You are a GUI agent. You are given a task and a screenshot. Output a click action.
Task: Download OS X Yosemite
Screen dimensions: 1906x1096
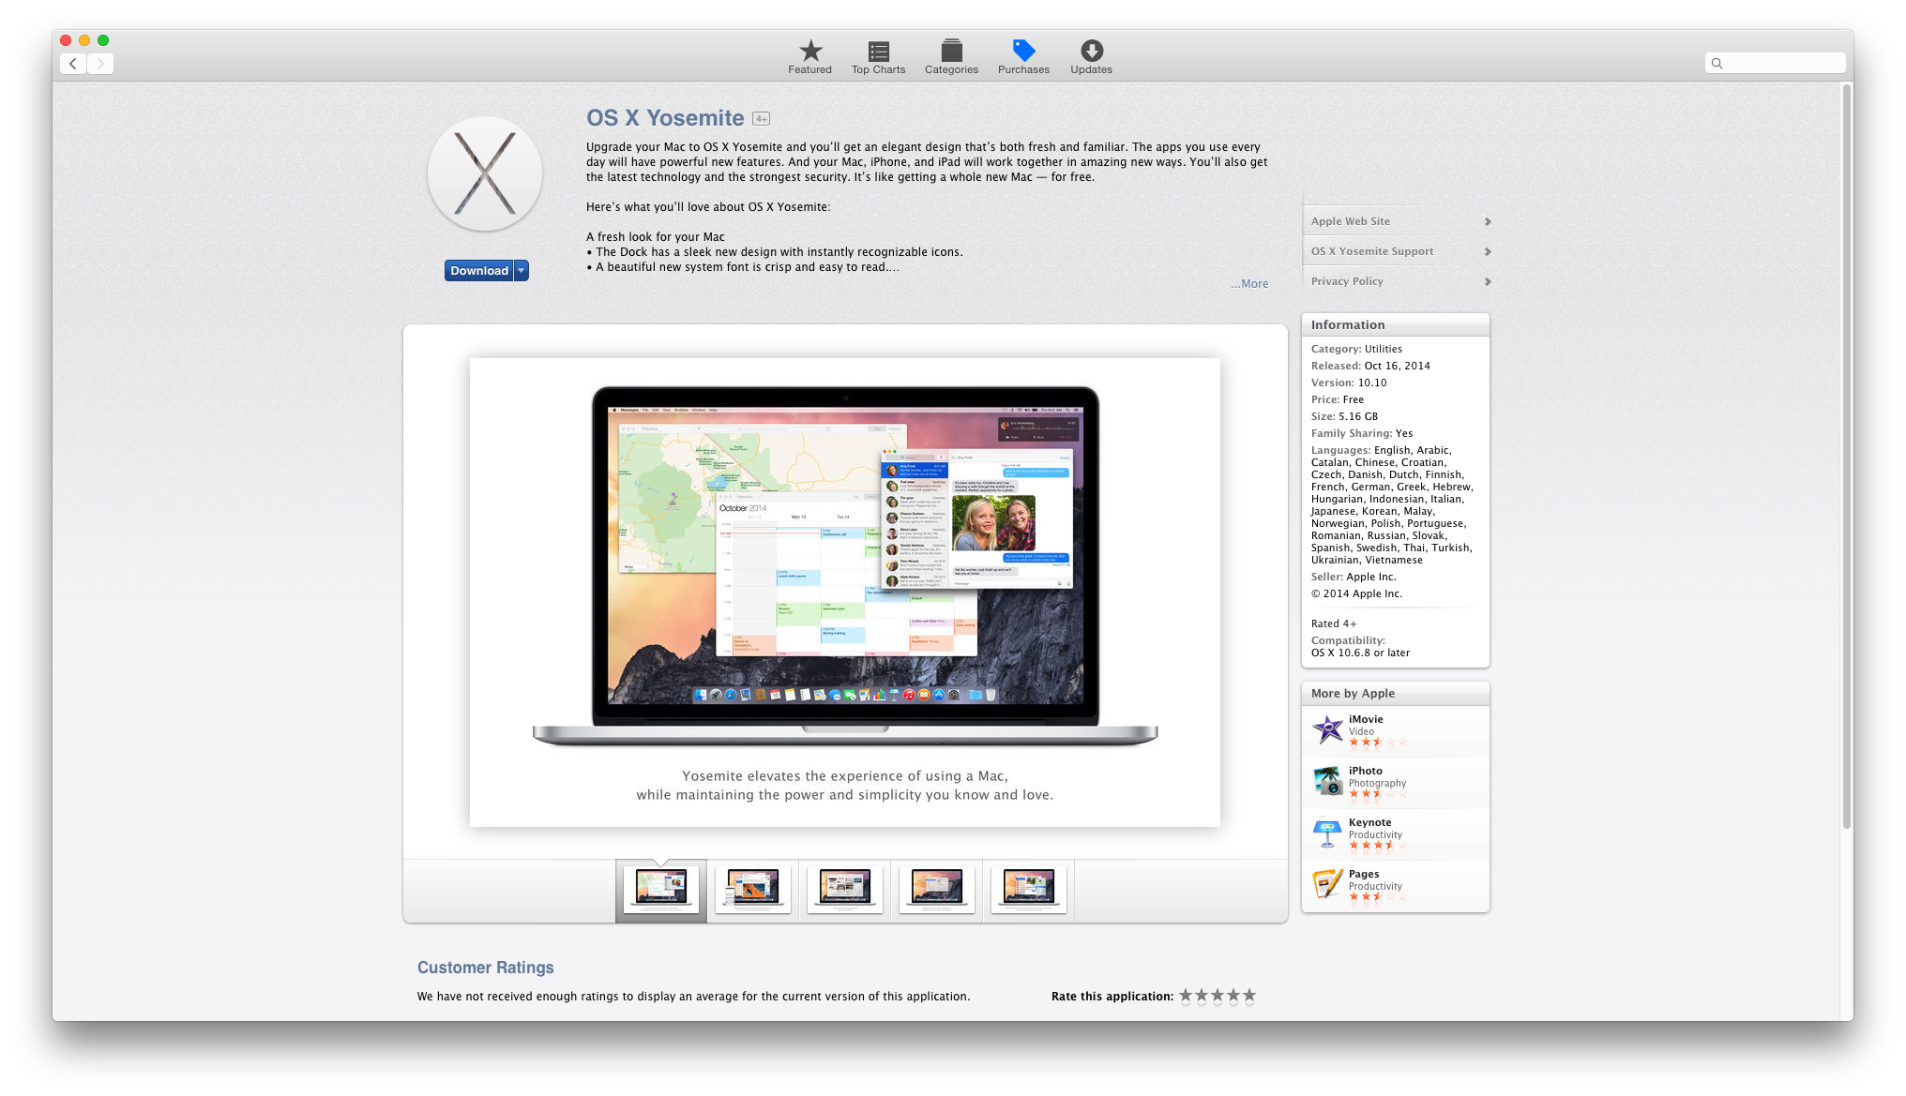(x=478, y=271)
